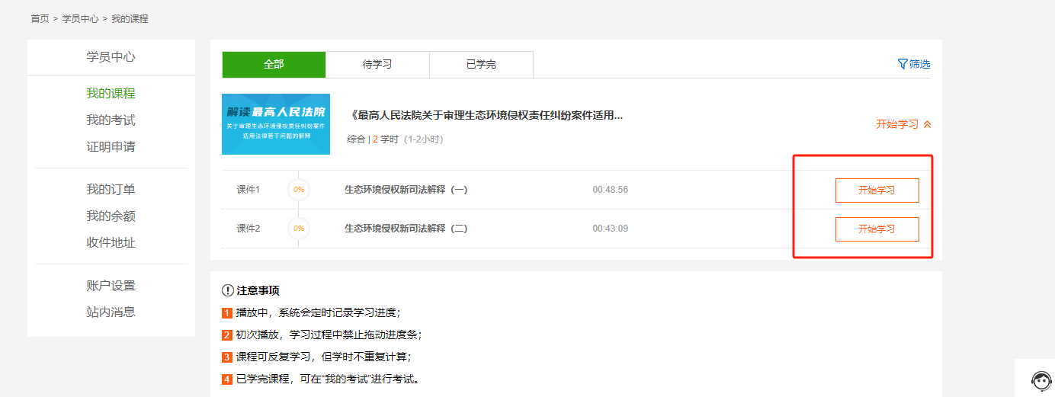Open 我的考试 in sidebar

pyautogui.click(x=111, y=120)
